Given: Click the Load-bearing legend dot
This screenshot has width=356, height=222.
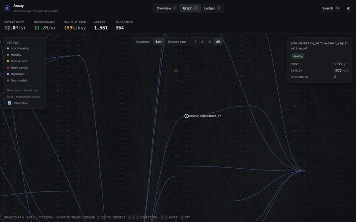Looking at the screenshot, I should point(8,48).
